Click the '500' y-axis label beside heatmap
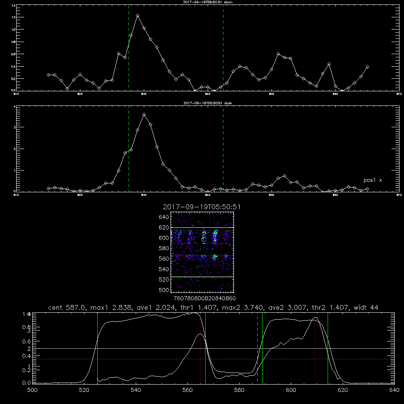 pos(164,290)
